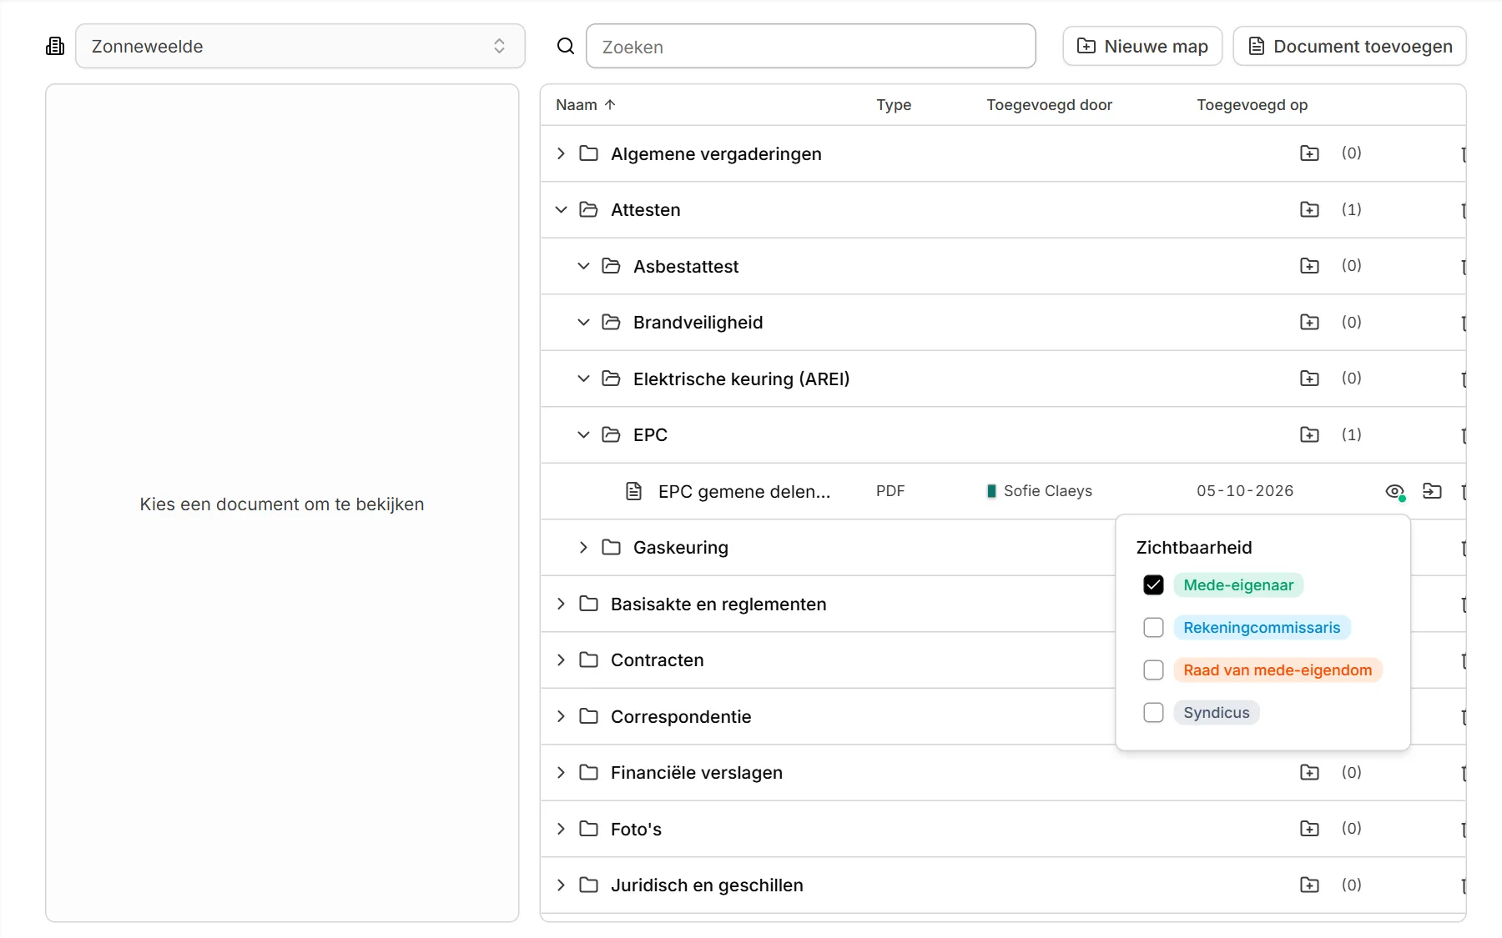Image resolution: width=1502 pixels, height=938 pixels.
Task: Expand the Contracten folder
Action: pos(561,660)
